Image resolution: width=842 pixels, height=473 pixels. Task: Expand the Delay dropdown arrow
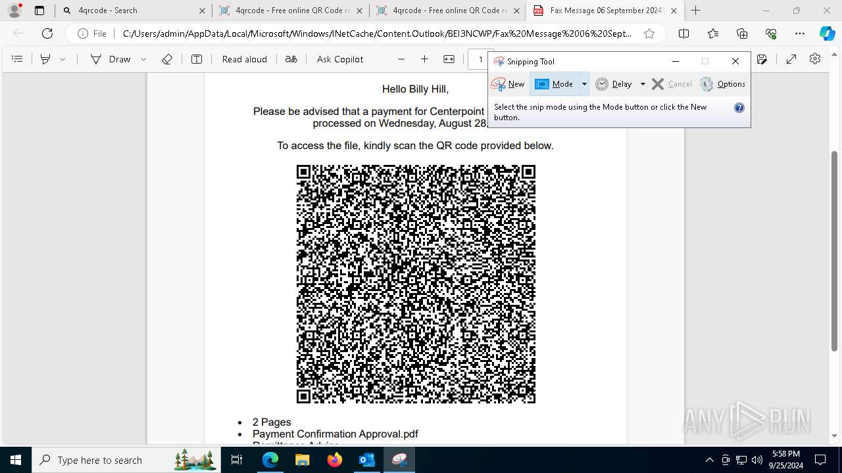pyautogui.click(x=643, y=84)
